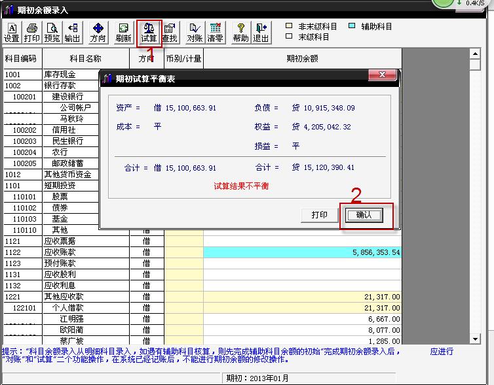Select the 应收票据 row

click(202, 241)
